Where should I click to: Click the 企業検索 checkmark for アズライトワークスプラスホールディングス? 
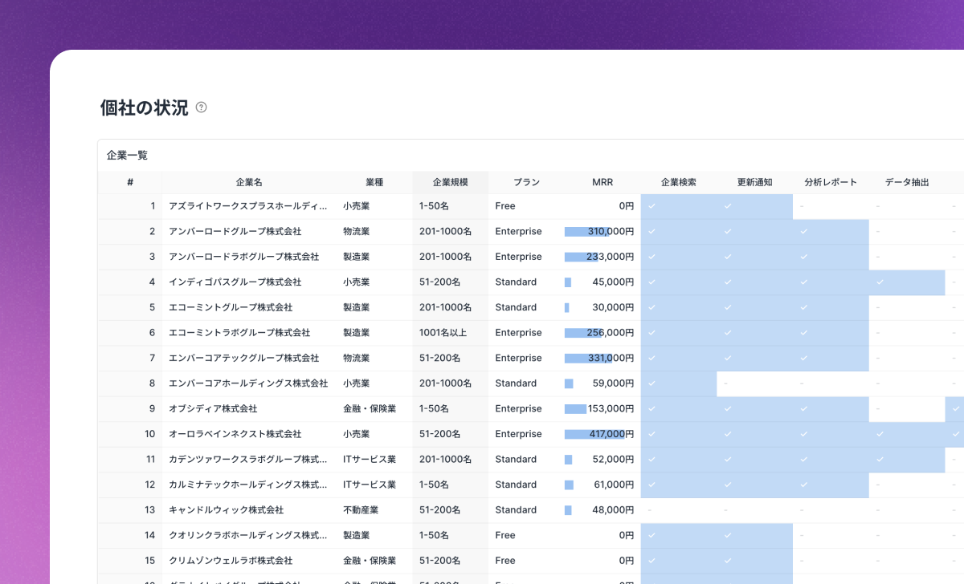pyautogui.click(x=652, y=206)
